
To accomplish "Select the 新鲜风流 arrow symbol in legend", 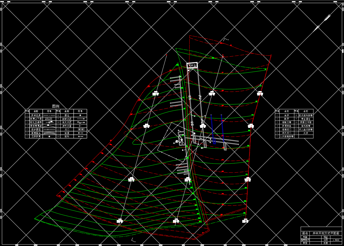I will point(80,118).
